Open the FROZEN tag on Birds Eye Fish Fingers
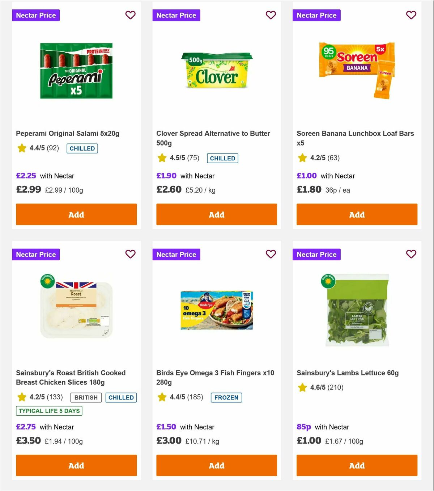434x491 pixels. 226,397
